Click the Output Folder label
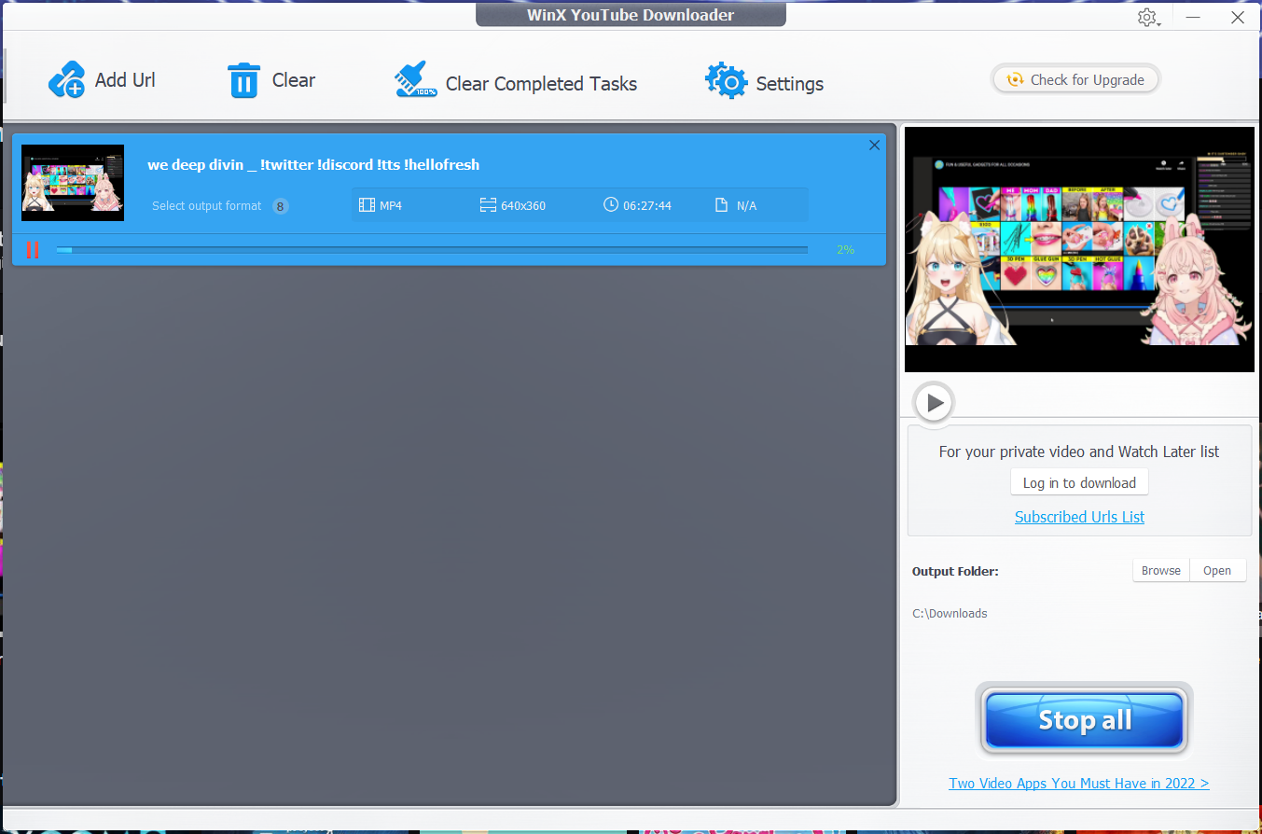This screenshot has width=1262, height=834. click(955, 571)
